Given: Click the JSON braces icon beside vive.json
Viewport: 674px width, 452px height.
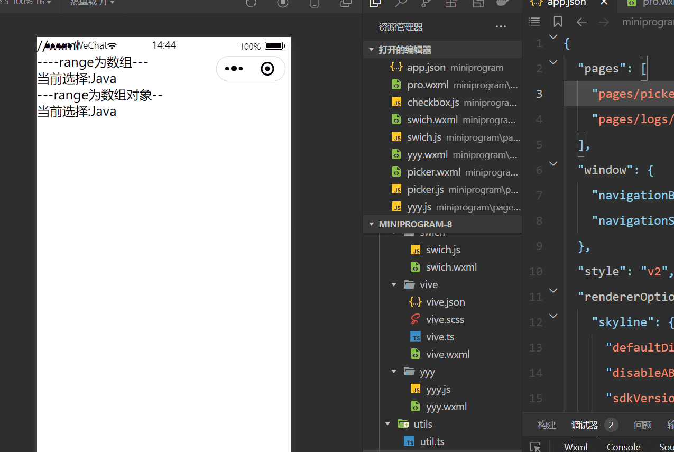Looking at the screenshot, I should (x=416, y=302).
